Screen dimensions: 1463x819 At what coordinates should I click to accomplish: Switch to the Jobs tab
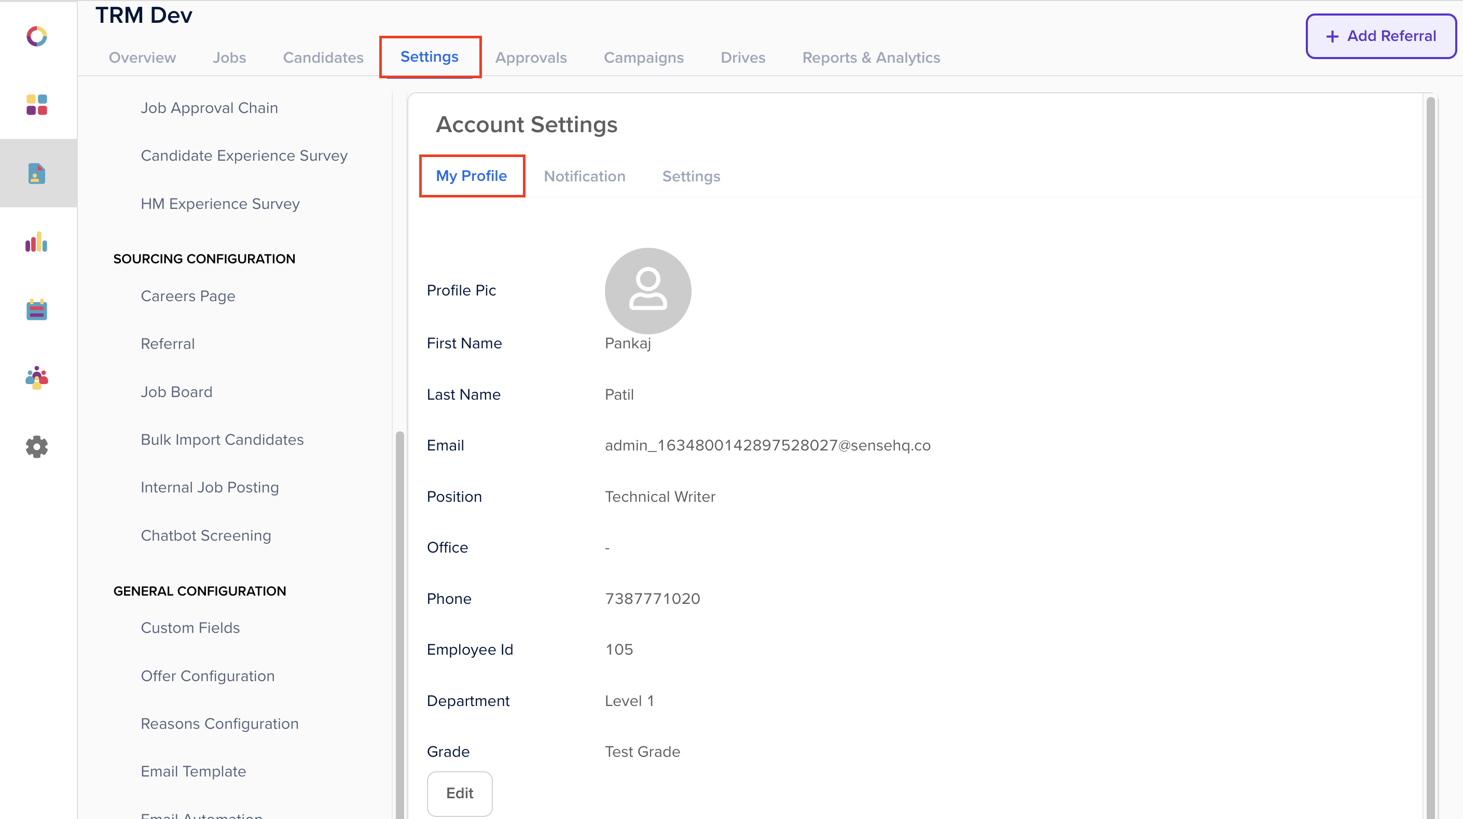point(229,58)
